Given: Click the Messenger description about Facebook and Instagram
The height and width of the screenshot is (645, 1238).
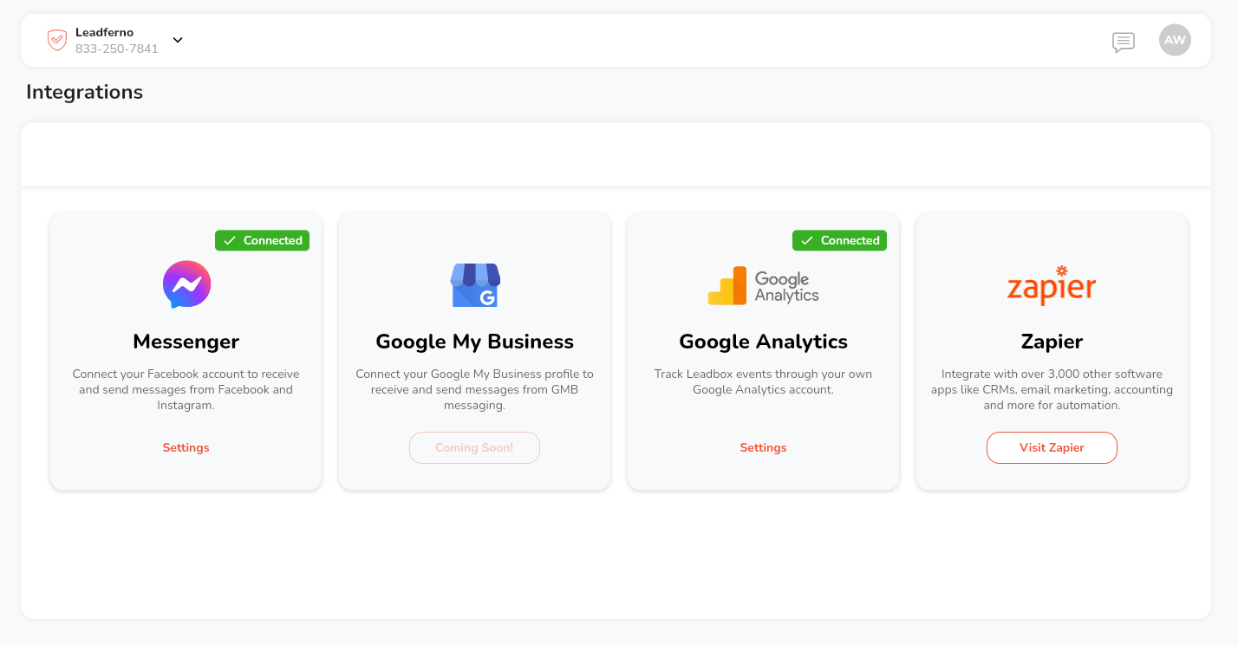Looking at the screenshot, I should pos(186,390).
